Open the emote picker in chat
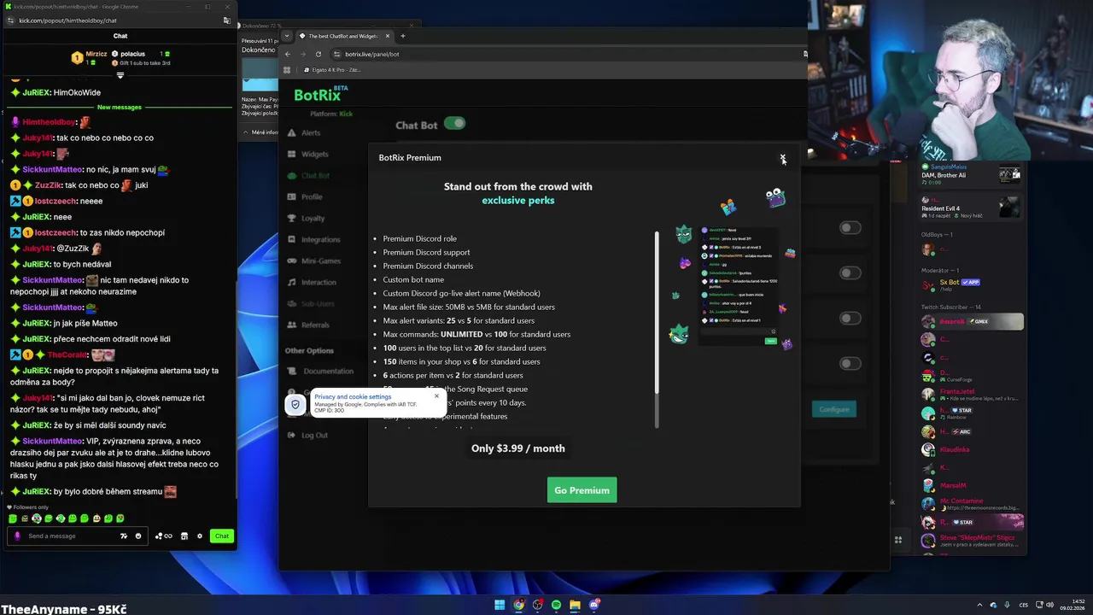This screenshot has height=615, width=1093. 138,536
